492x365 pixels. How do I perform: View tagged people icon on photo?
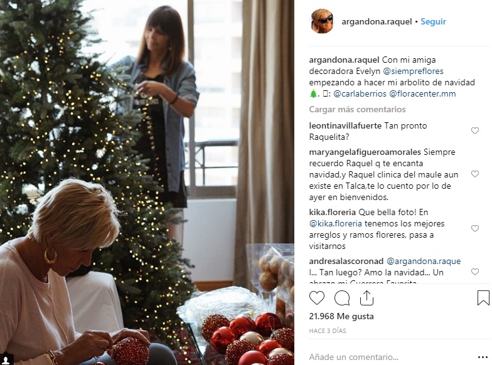tap(6, 359)
